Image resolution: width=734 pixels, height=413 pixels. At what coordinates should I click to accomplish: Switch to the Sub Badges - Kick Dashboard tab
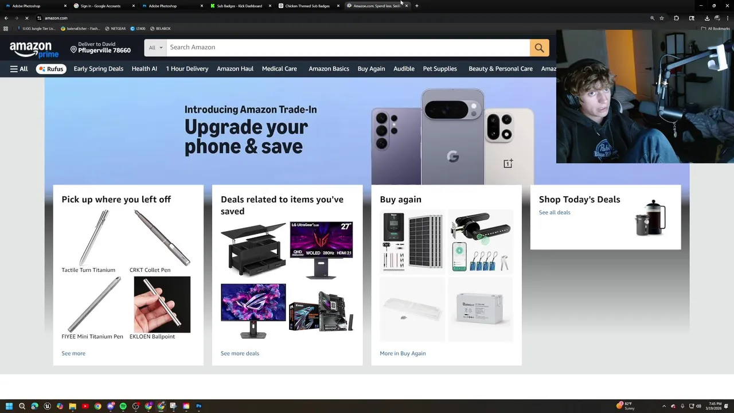coord(239,6)
